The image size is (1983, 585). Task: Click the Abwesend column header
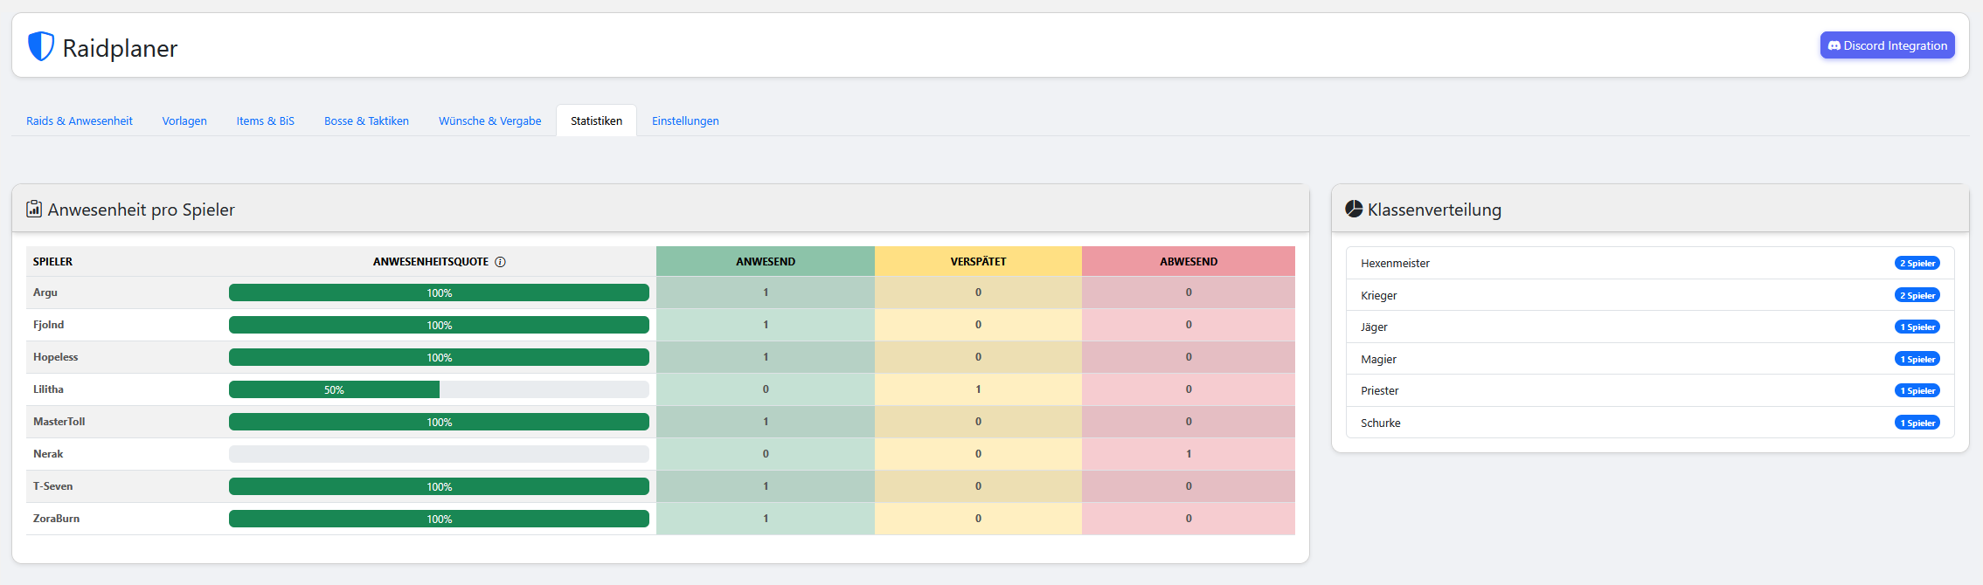point(1188,262)
